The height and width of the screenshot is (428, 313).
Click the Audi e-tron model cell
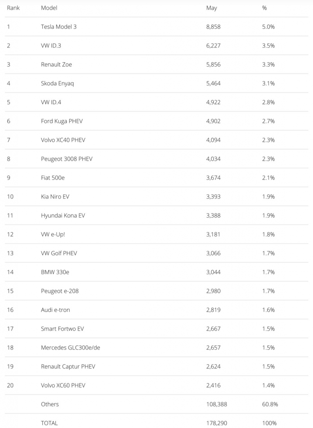click(55, 310)
